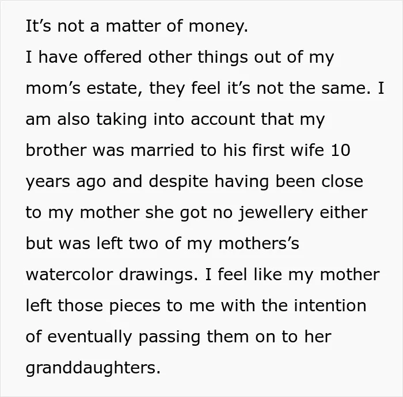Click the word "watercolor"
The width and height of the screenshot is (403, 397).
(x=69, y=274)
